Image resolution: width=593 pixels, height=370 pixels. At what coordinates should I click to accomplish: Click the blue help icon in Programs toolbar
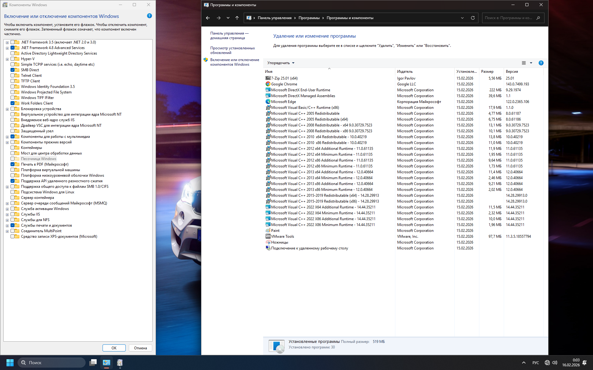[541, 63]
